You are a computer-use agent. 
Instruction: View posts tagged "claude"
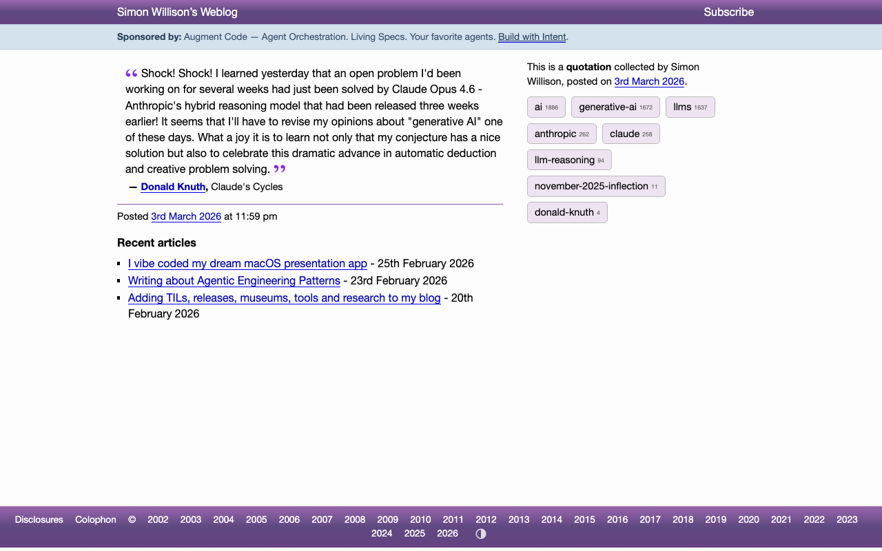(x=630, y=134)
